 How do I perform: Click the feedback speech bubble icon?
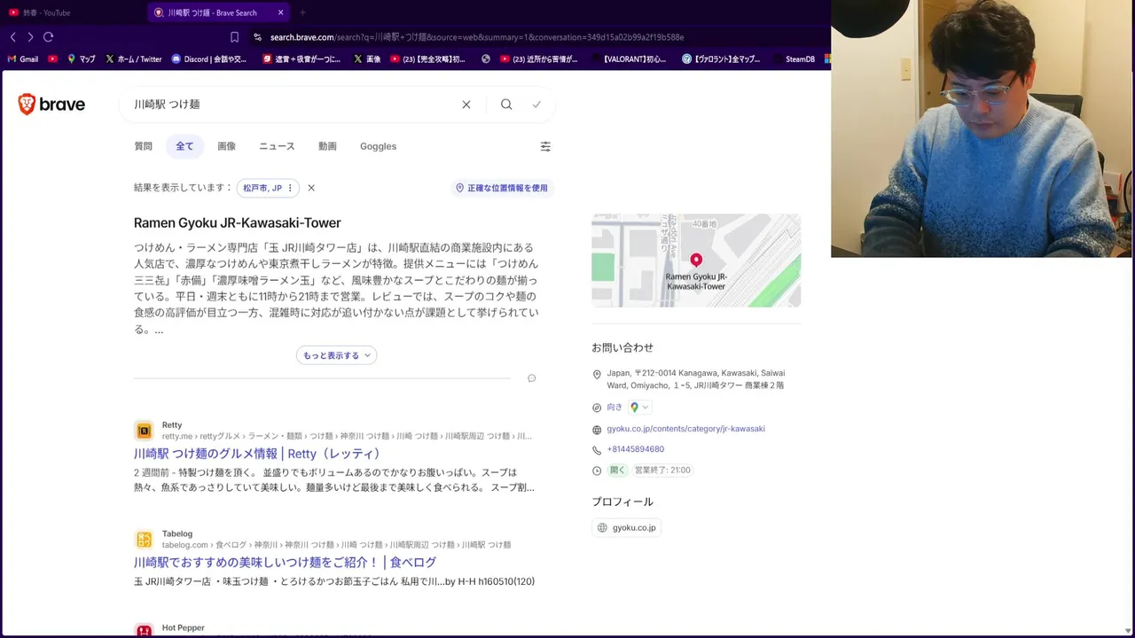point(532,378)
